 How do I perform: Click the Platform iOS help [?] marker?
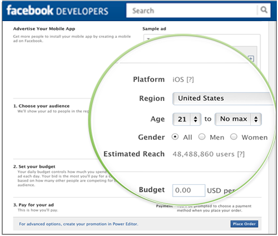[190, 80]
